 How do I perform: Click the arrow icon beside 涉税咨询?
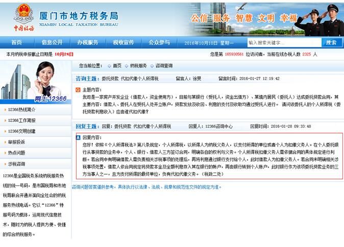click(x=5, y=164)
